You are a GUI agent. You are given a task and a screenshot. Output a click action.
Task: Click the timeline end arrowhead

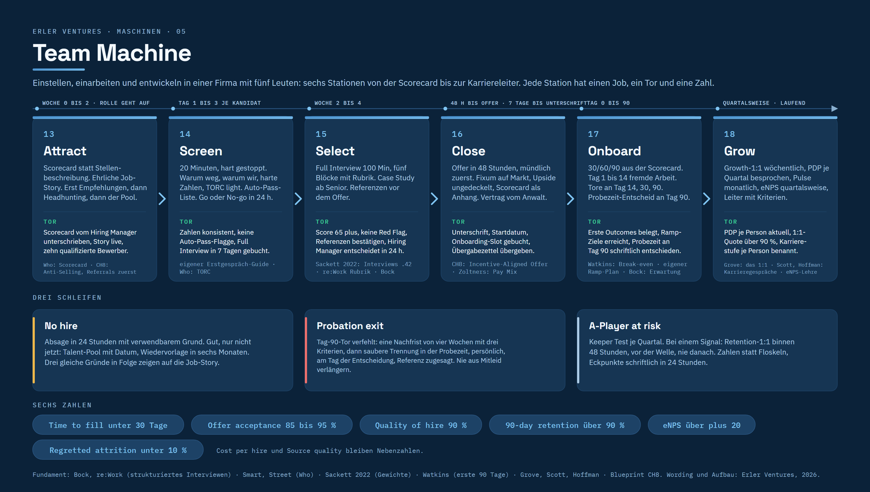(834, 108)
